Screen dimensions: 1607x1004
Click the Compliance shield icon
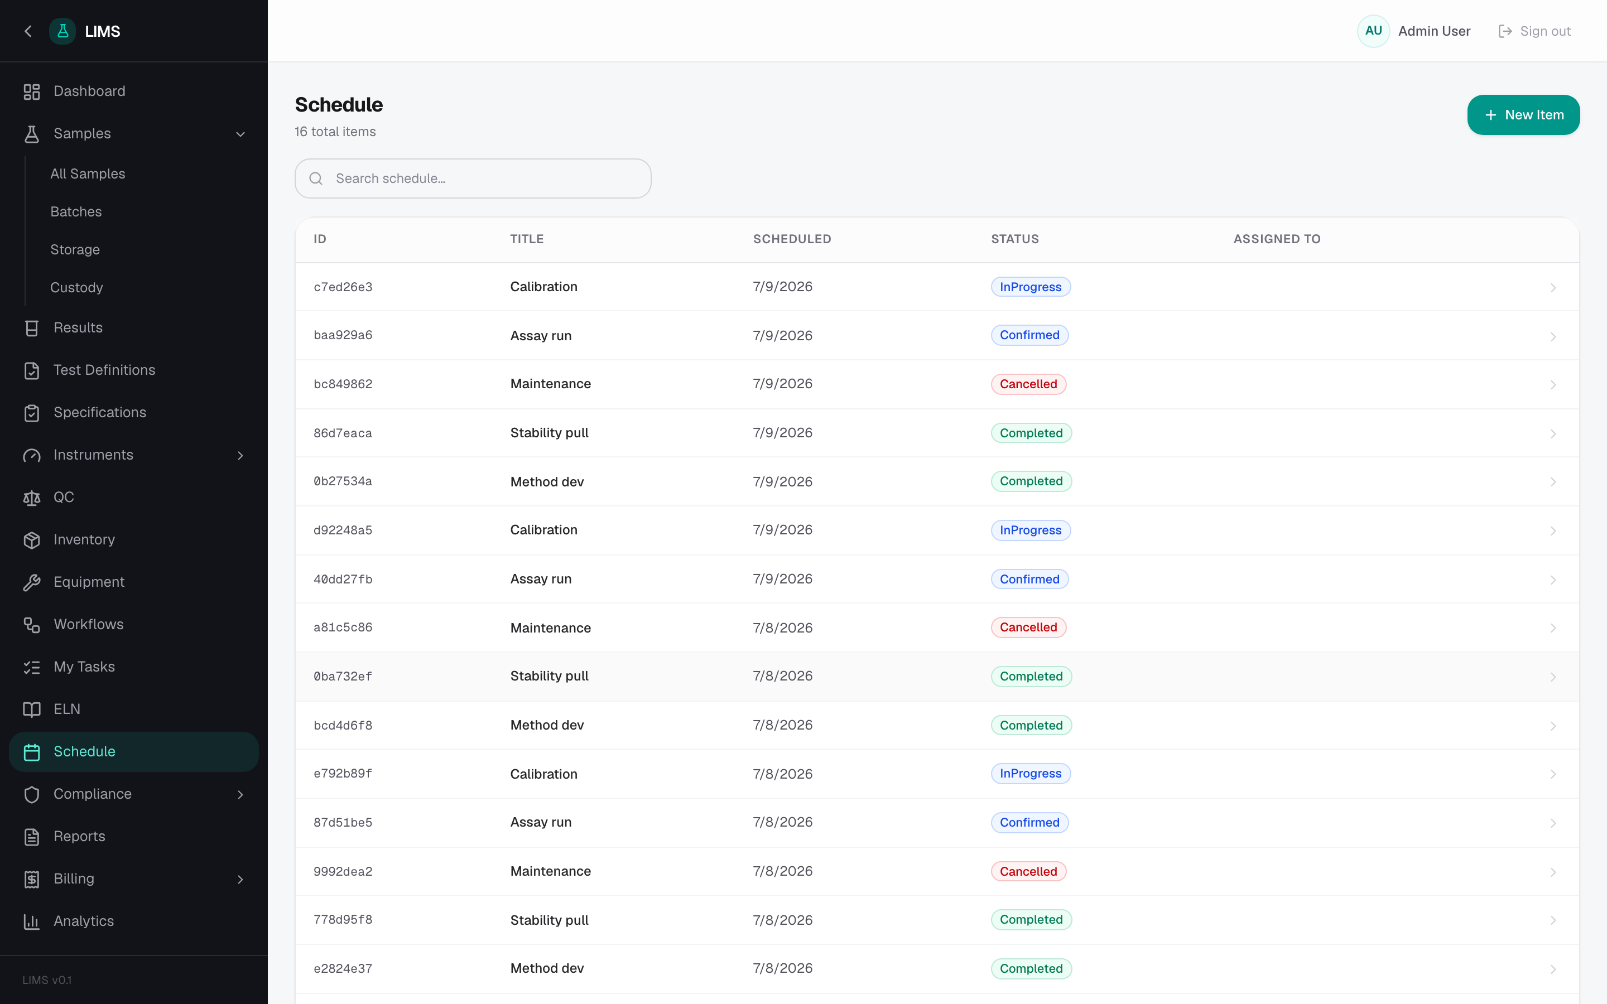coord(32,795)
